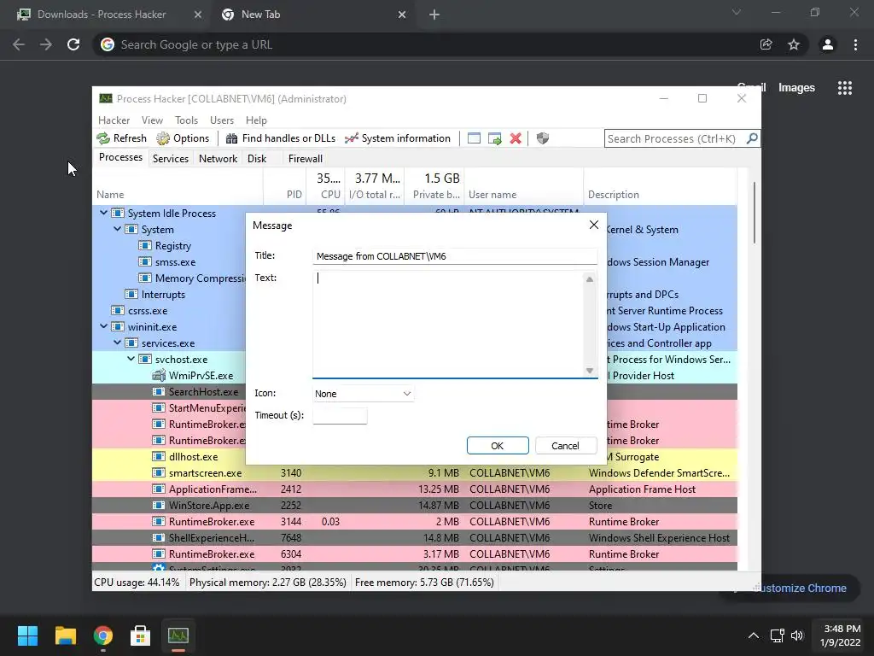Sort the process list by the PID column
The width and height of the screenshot is (874, 656).
(284, 186)
